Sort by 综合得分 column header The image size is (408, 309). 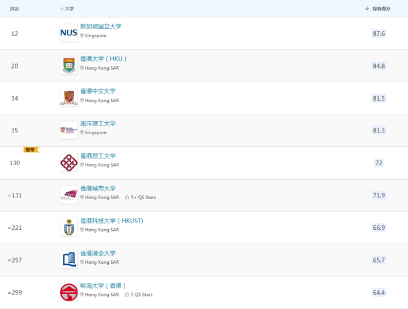[377, 8]
